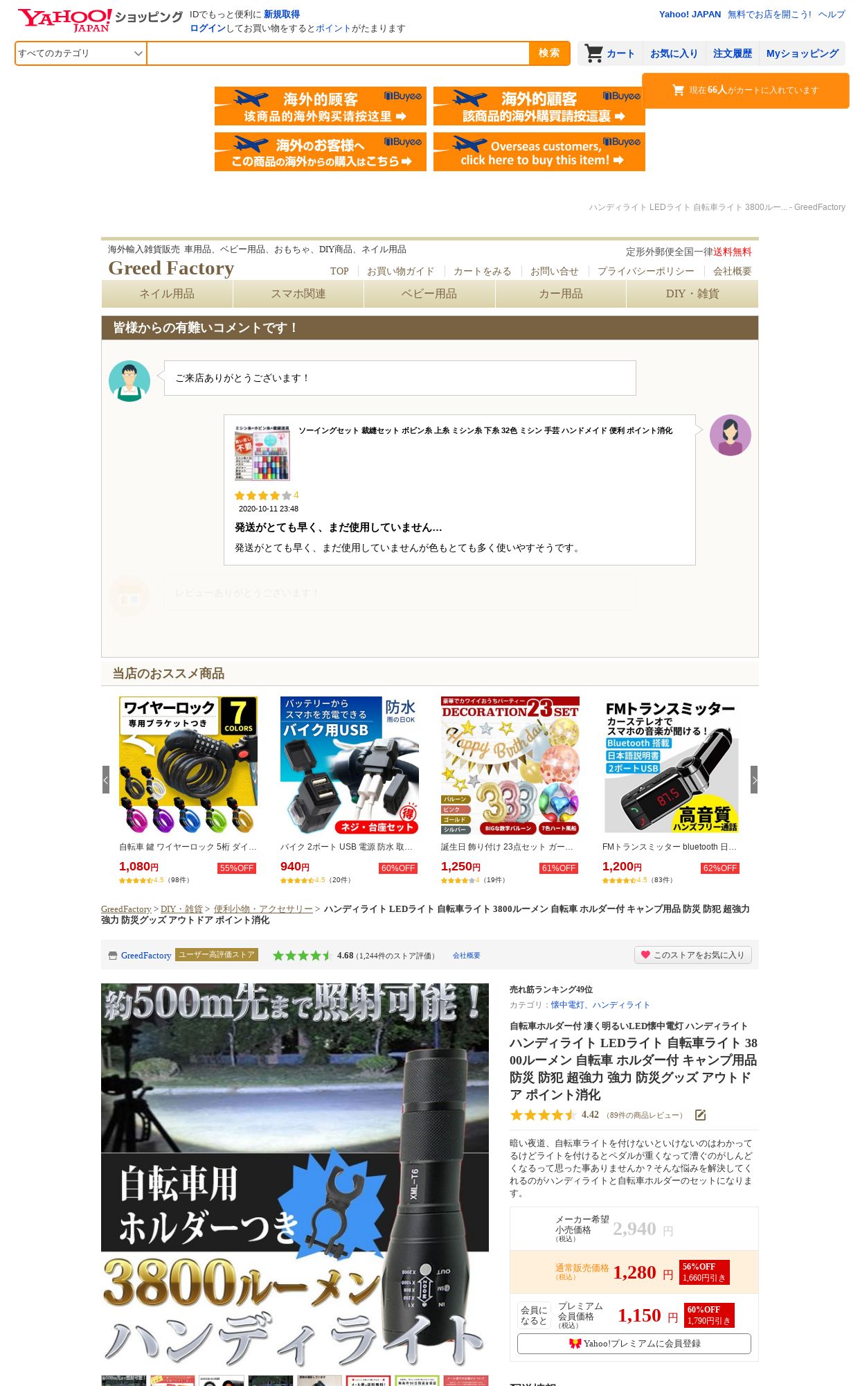860x1386 pixels.
Task: Click ログイン link in header
Action: tap(208, 28)
